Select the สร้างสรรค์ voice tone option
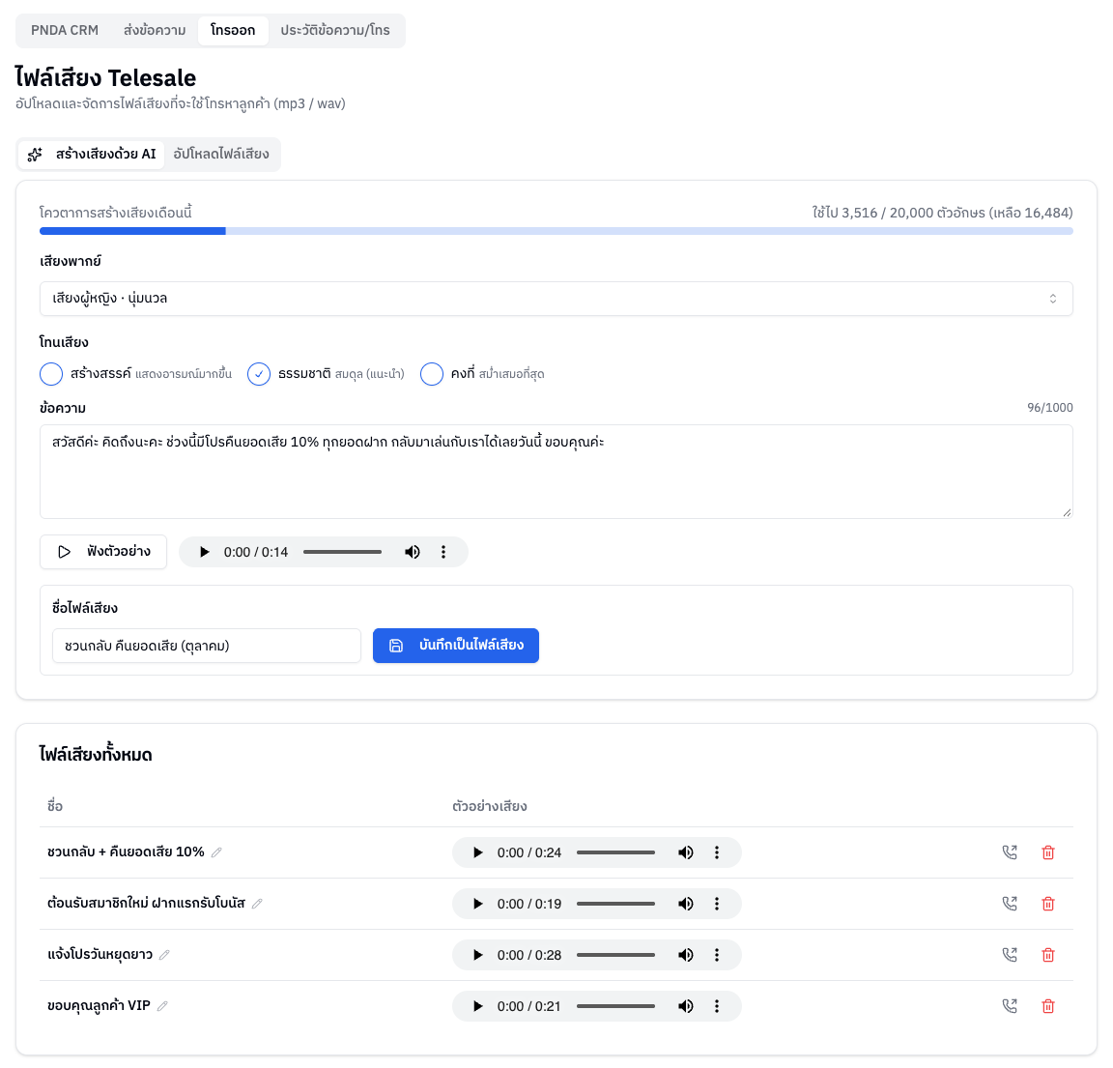This screenshot has width=1113, height=1068. pyautogui.click(x=51, y=373)
